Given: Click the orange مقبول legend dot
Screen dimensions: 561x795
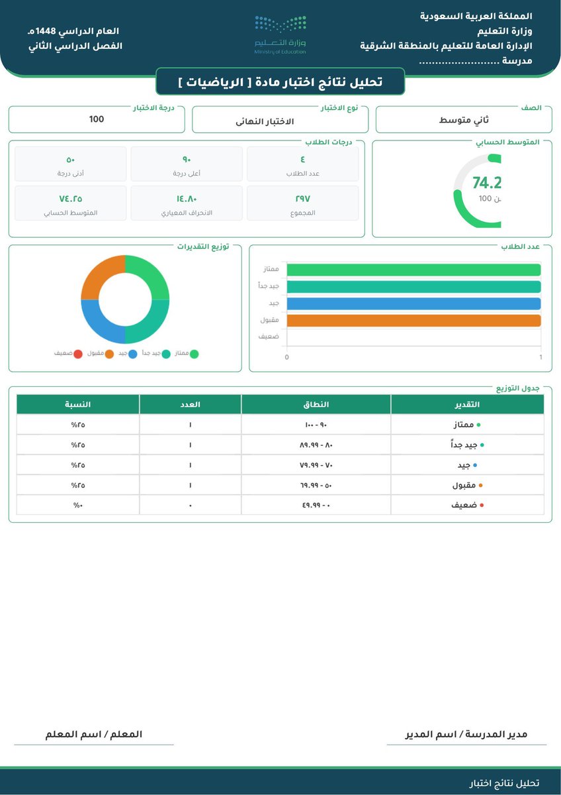Looking at the screenshot, I should pyautogui.click(x=109, y=354).
